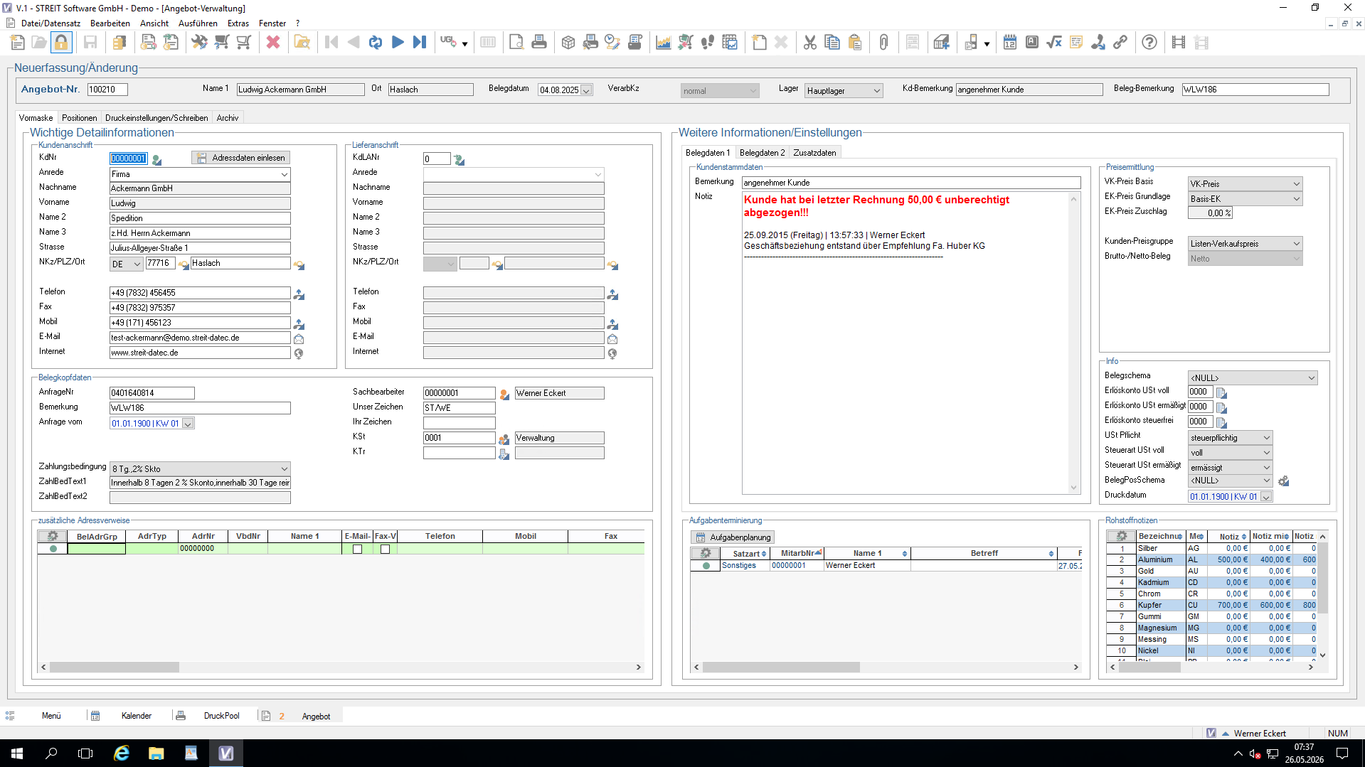
Task: Click the email envelope icon beside E-Mail
Action: point(299,339)
